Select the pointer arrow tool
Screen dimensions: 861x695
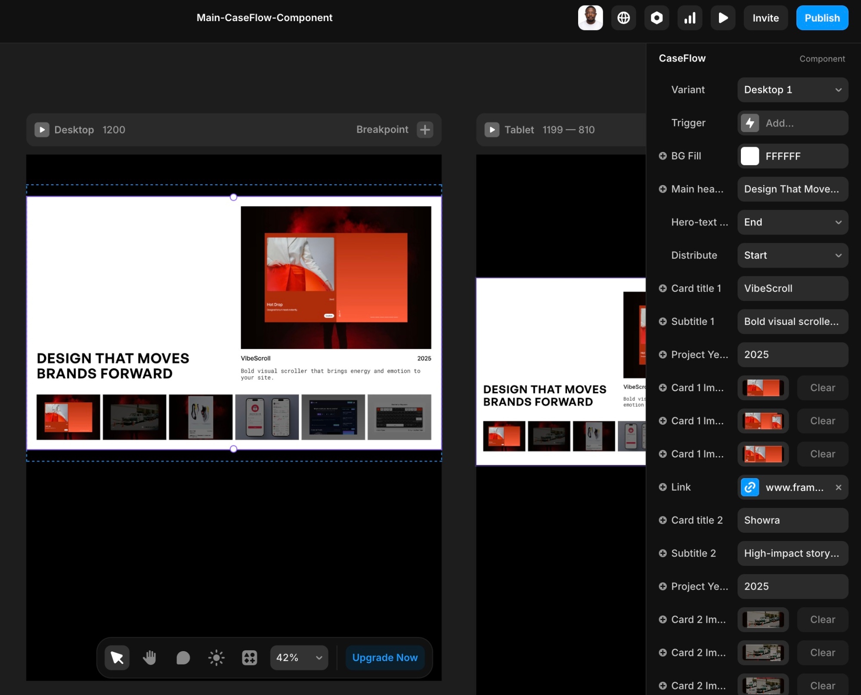(x=117, y=658)
